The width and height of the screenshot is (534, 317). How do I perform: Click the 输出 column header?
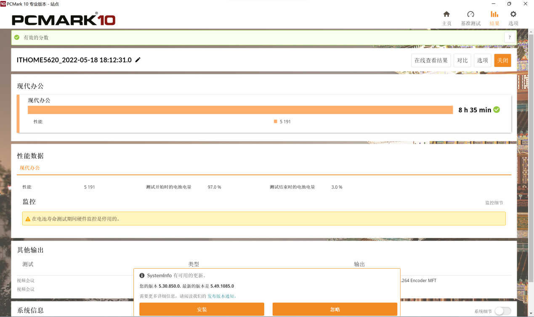click(359, 264)
